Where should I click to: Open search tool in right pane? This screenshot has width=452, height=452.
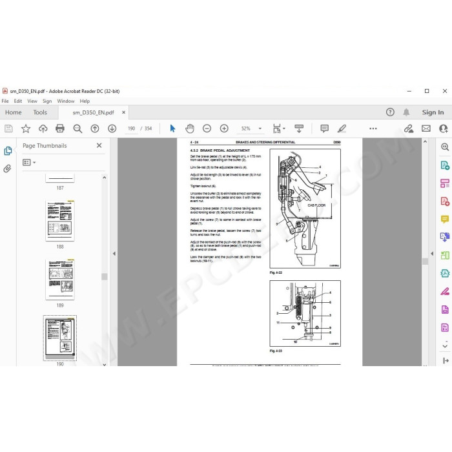(445, 147)
